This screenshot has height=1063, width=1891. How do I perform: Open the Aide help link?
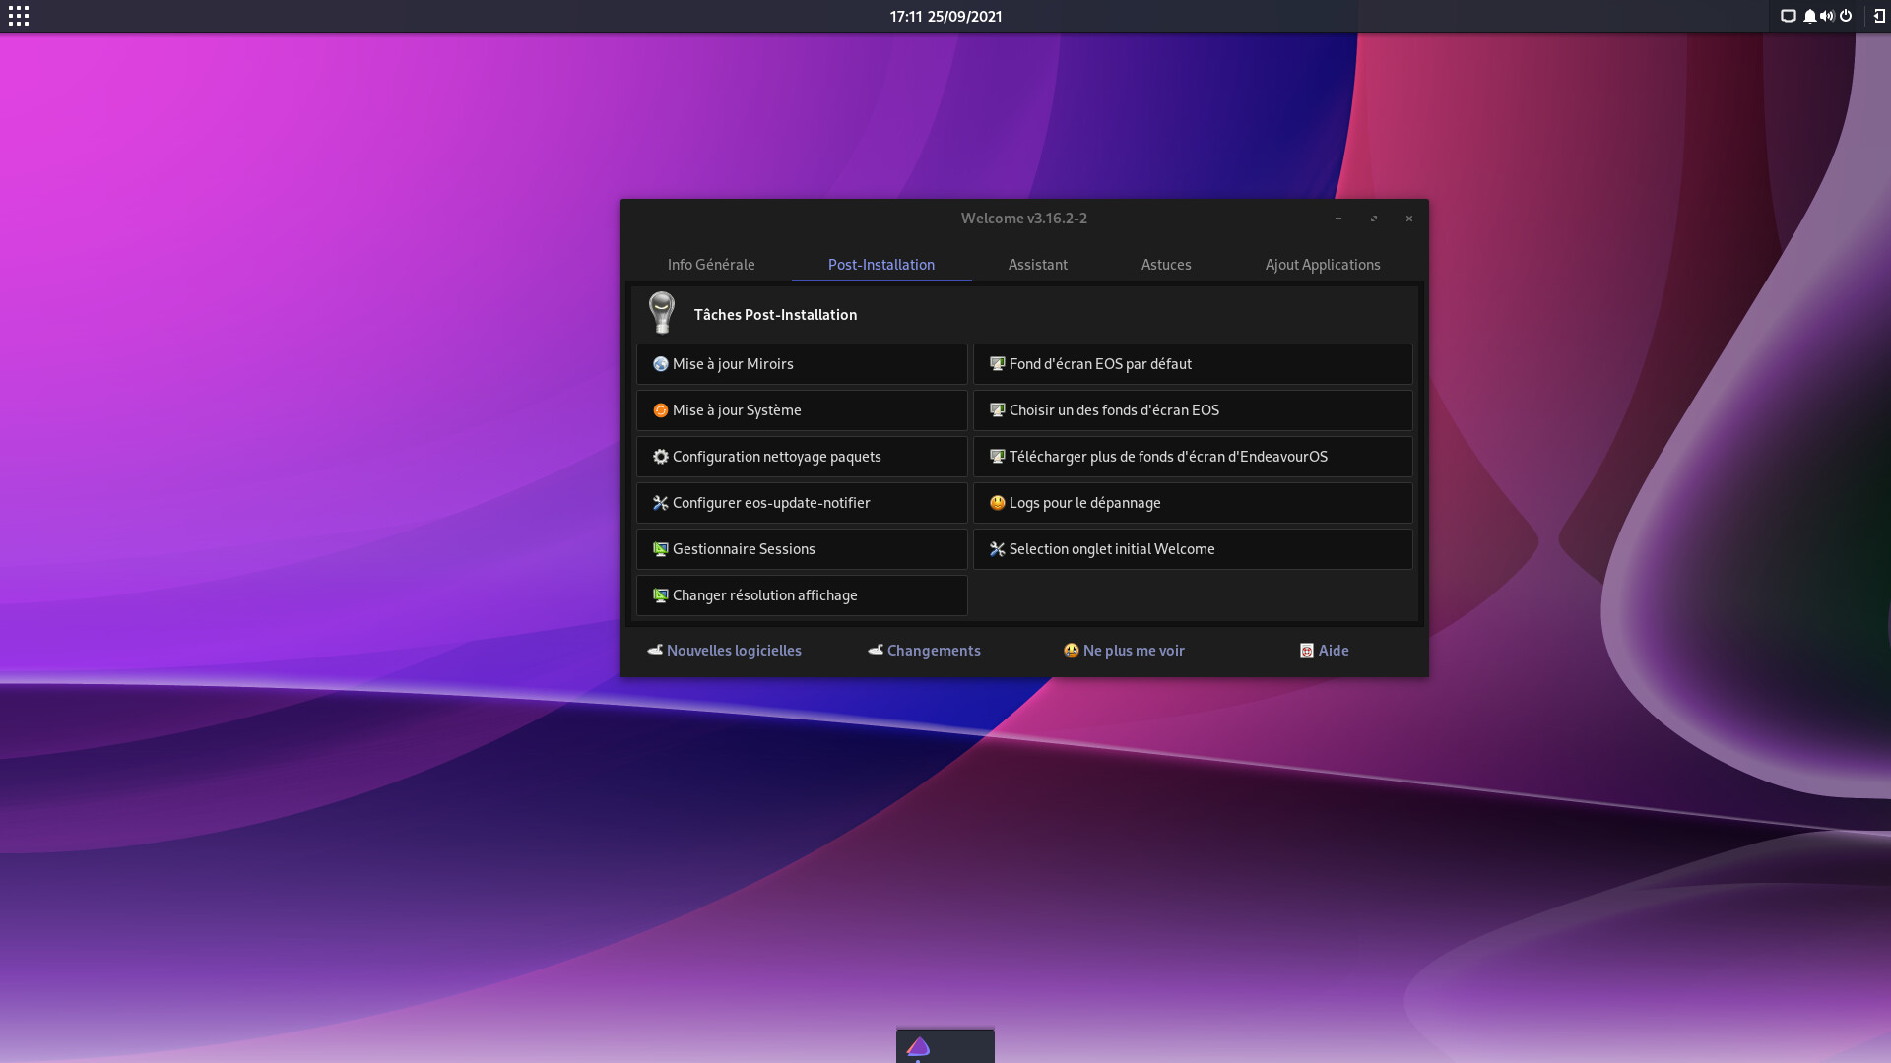tap(1324, 651)
